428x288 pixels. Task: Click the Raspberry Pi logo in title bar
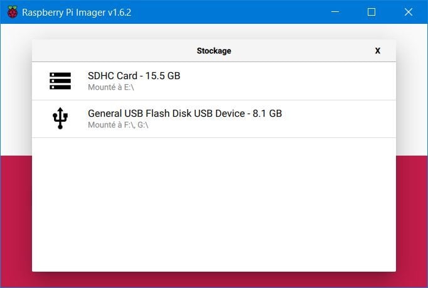click(13, 12)
